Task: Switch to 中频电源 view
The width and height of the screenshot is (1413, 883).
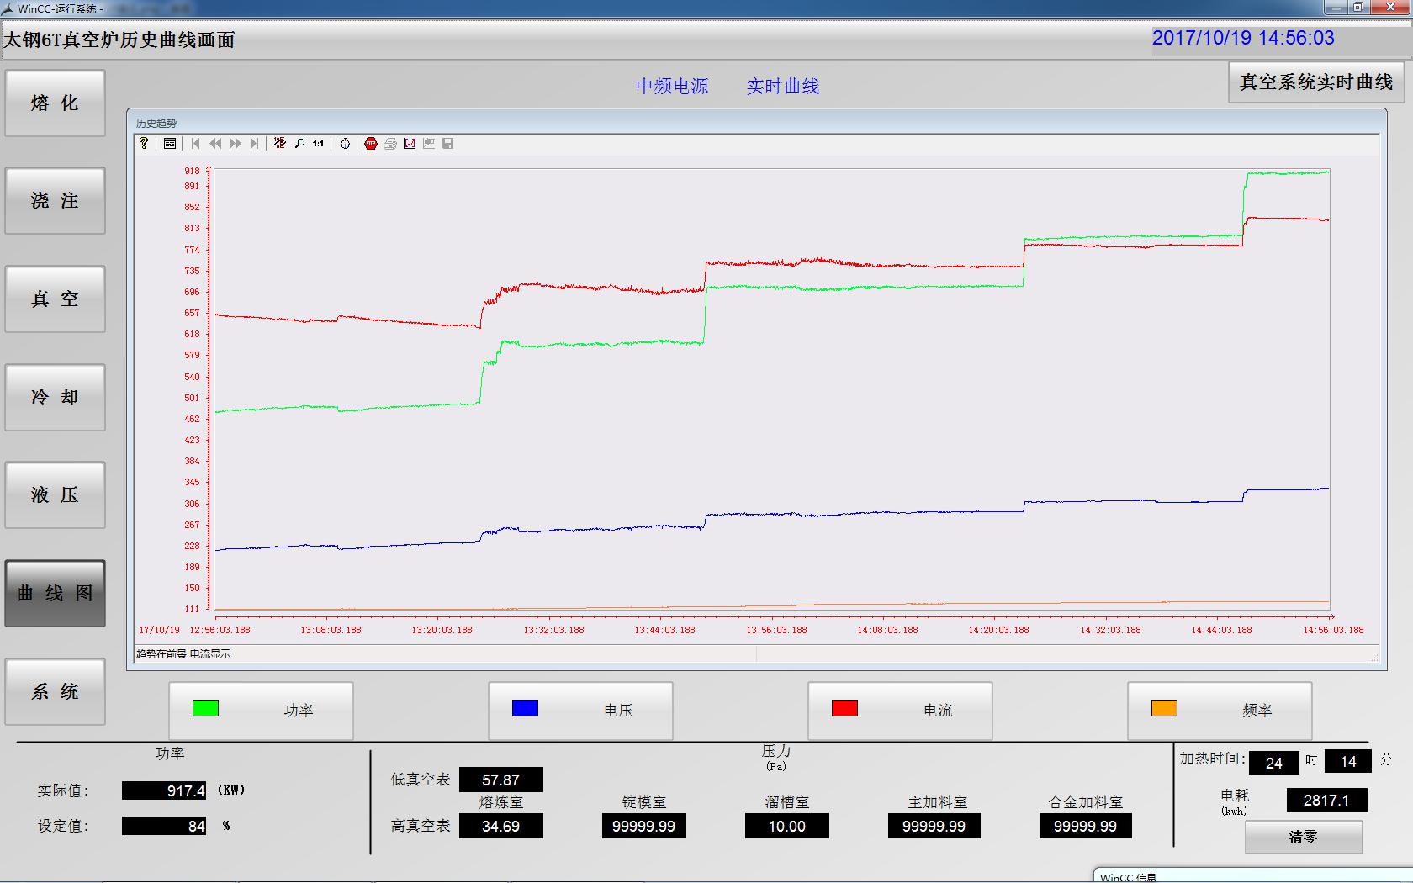Action: click(x=672, y=86)
